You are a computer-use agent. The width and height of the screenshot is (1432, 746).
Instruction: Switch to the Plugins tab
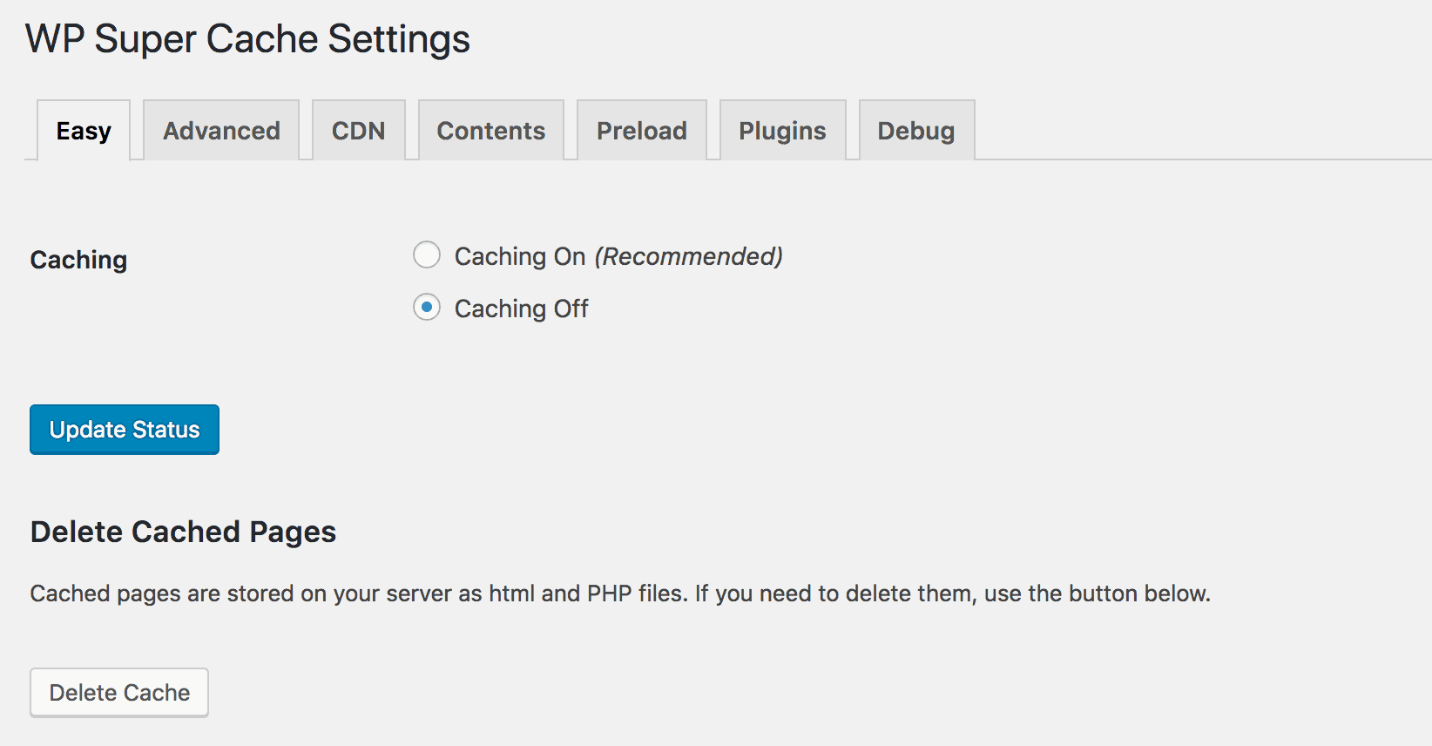(783, 131)
